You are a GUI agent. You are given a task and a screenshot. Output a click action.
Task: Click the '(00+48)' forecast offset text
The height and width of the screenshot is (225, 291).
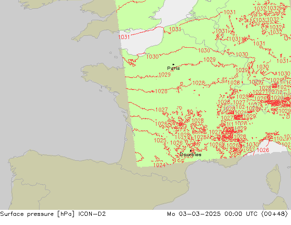tap(274, 214)
